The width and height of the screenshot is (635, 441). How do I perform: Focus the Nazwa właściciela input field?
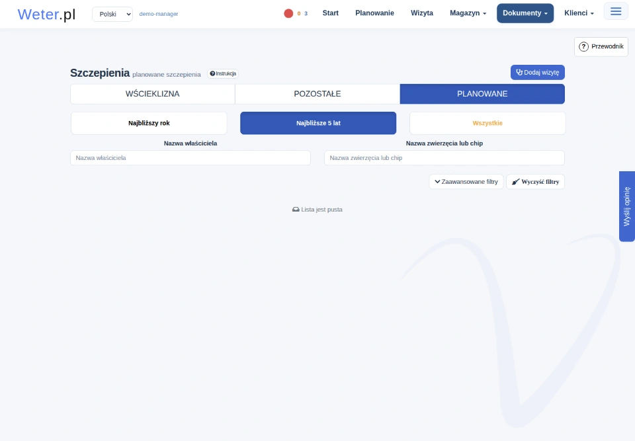click(190, 158)
